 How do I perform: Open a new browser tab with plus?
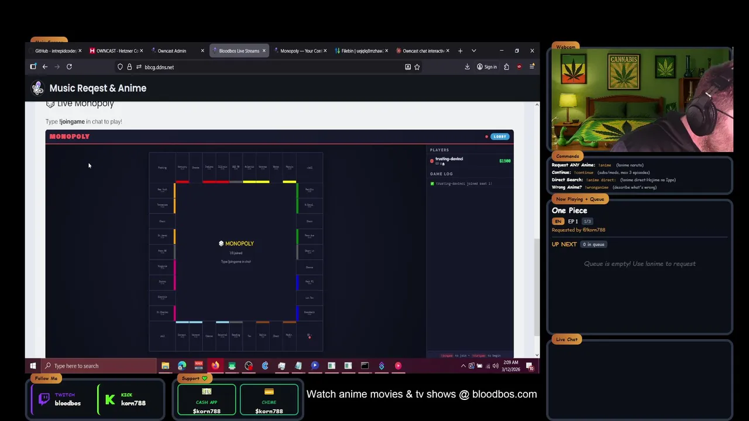[x=460, y=51]
